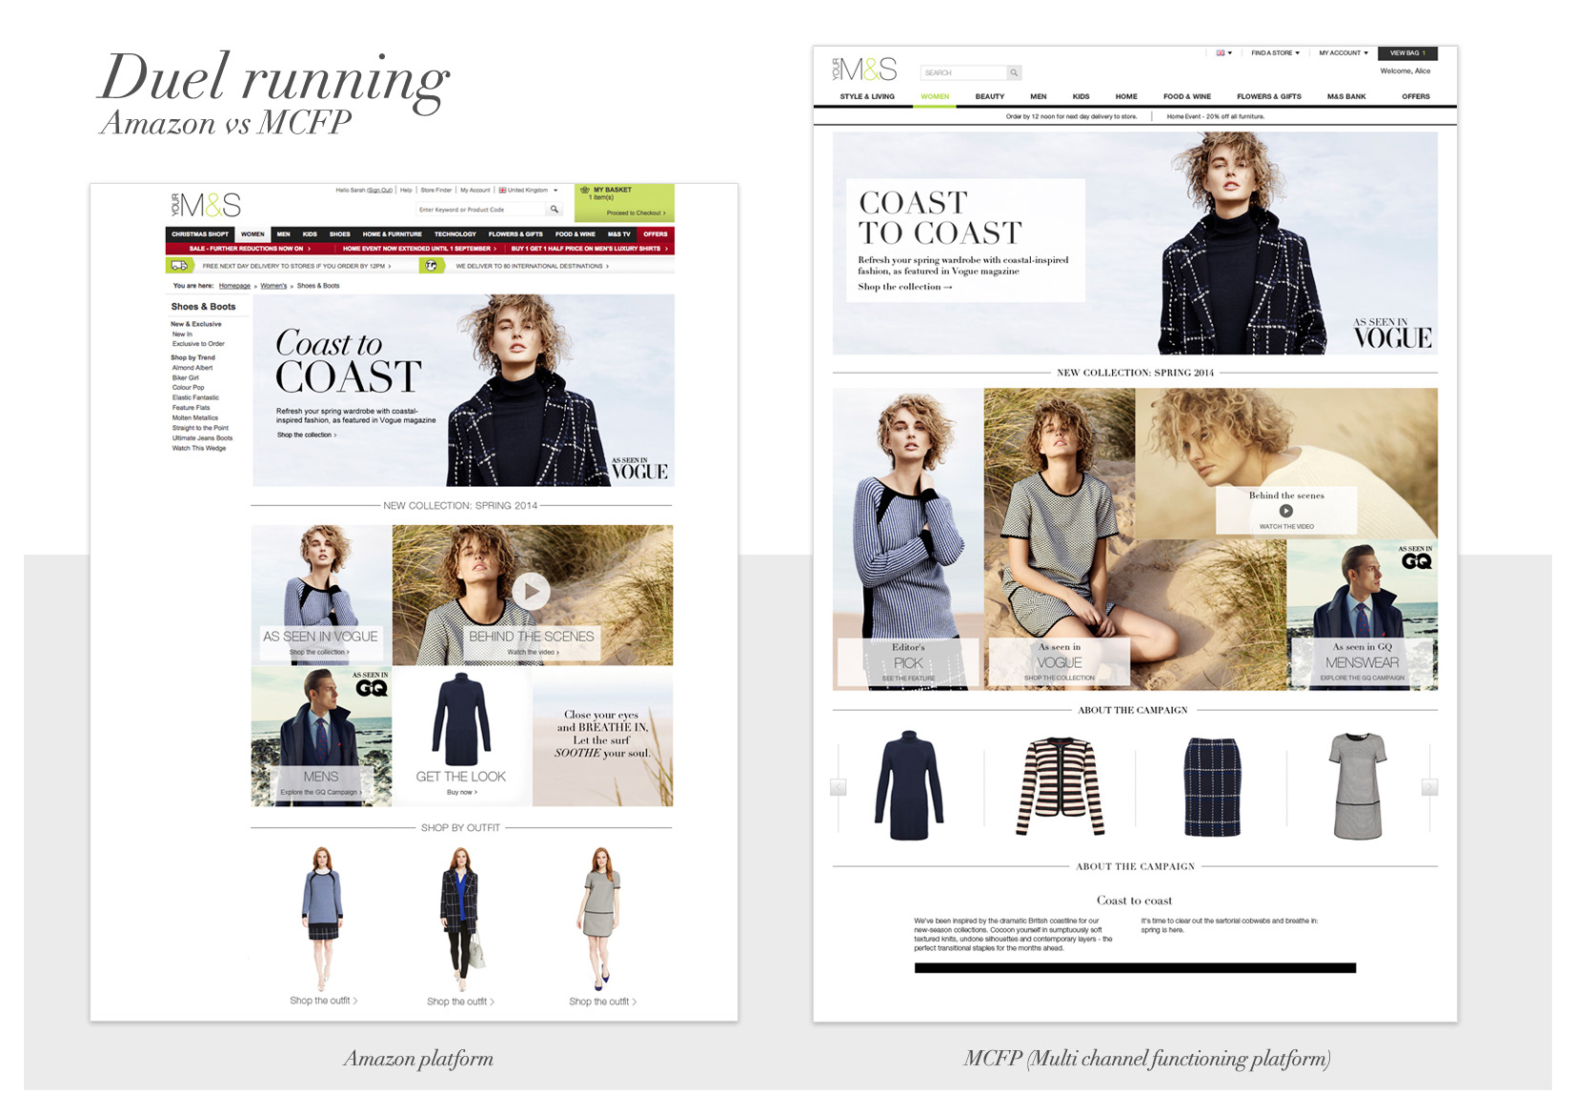Image resolution: width=1576 pixels, height=1114 pixels.
Task: Select Molten Metallics in sidebar
Action: pos(195,418)
